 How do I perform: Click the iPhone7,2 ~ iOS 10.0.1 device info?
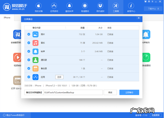tap(56, 86)
